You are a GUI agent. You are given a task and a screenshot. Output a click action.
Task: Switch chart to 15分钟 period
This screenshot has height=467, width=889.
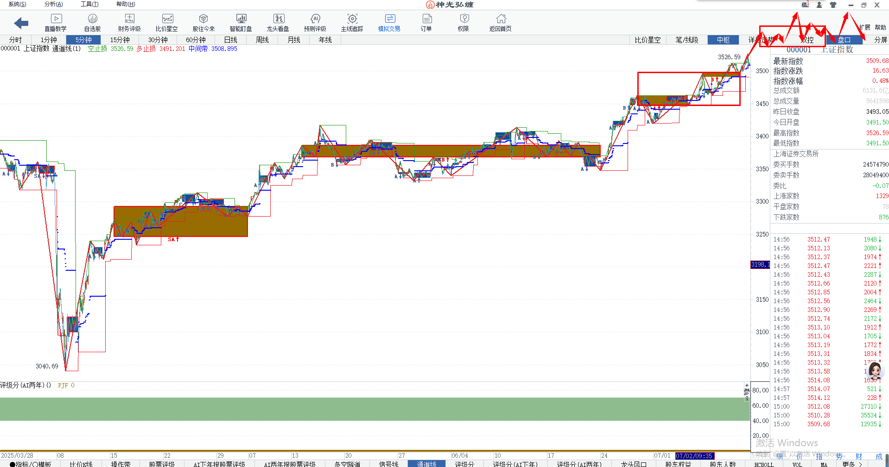click(120, 40)
